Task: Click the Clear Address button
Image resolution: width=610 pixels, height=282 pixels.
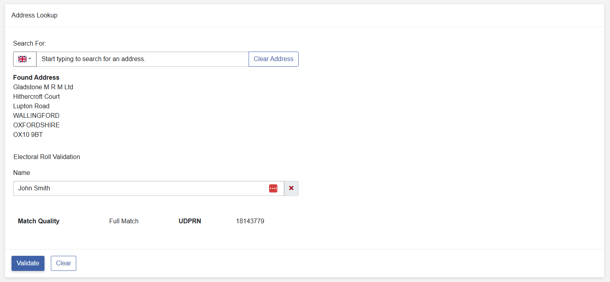Action: (274, 59)
